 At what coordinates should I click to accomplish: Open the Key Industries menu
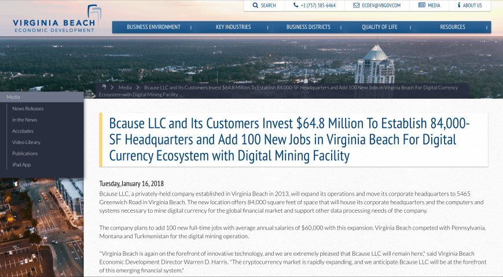tap(233, 27)
